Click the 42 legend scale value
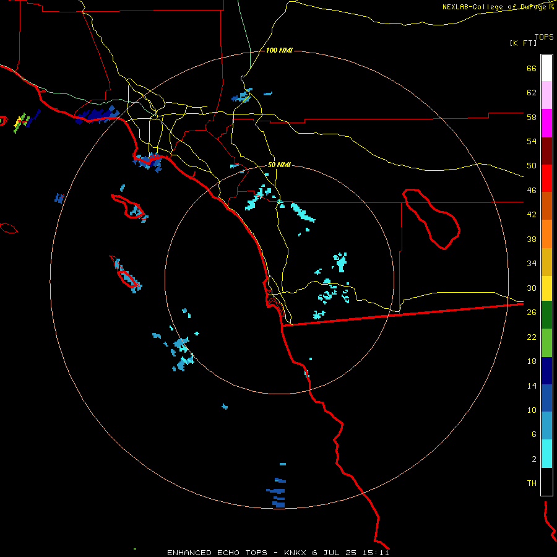557x557 pixels. pos(532,215)
